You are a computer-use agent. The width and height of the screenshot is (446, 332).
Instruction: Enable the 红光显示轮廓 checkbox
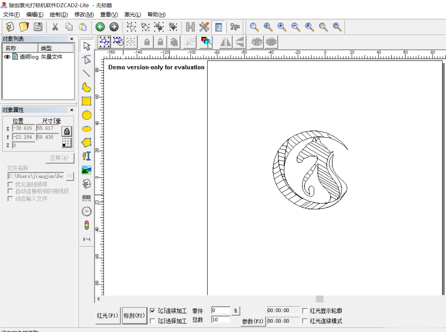pos(305,311)
